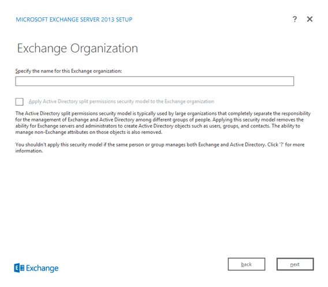Click the Exchange Organization heading

click(77, 49)
